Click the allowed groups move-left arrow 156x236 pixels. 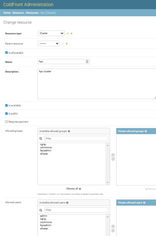click(113, 159)
